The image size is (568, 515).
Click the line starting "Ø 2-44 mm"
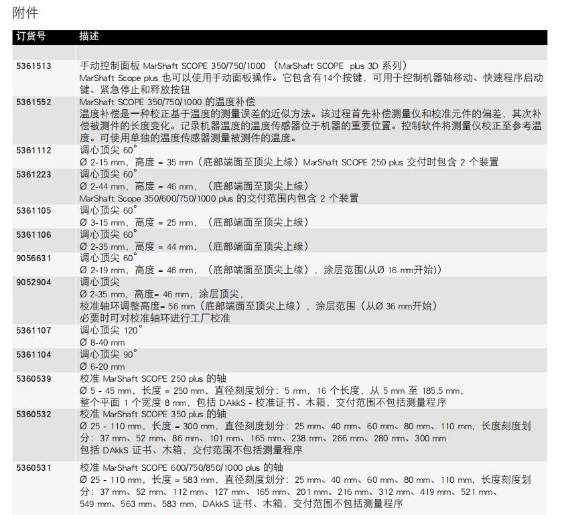coord(194,186)
